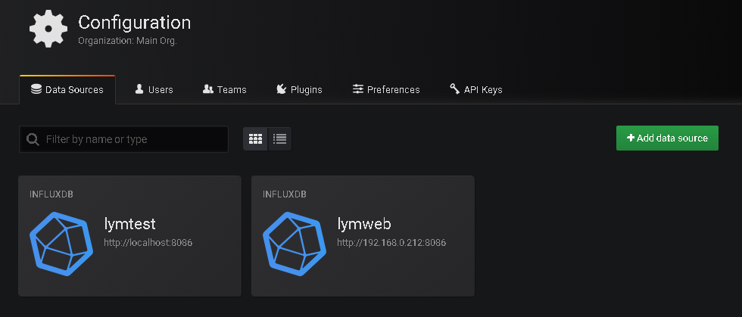Click the Teams group icon
742x317 pixels.
click(208, 89)
